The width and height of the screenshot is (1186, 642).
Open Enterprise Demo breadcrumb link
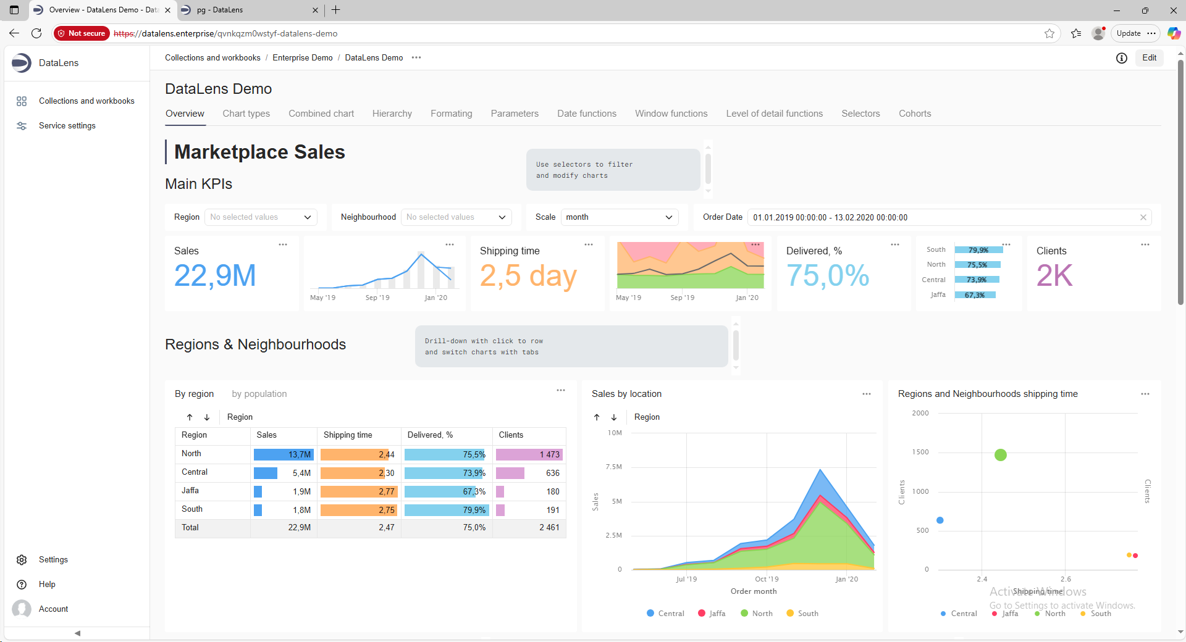[x=302, y=58]
